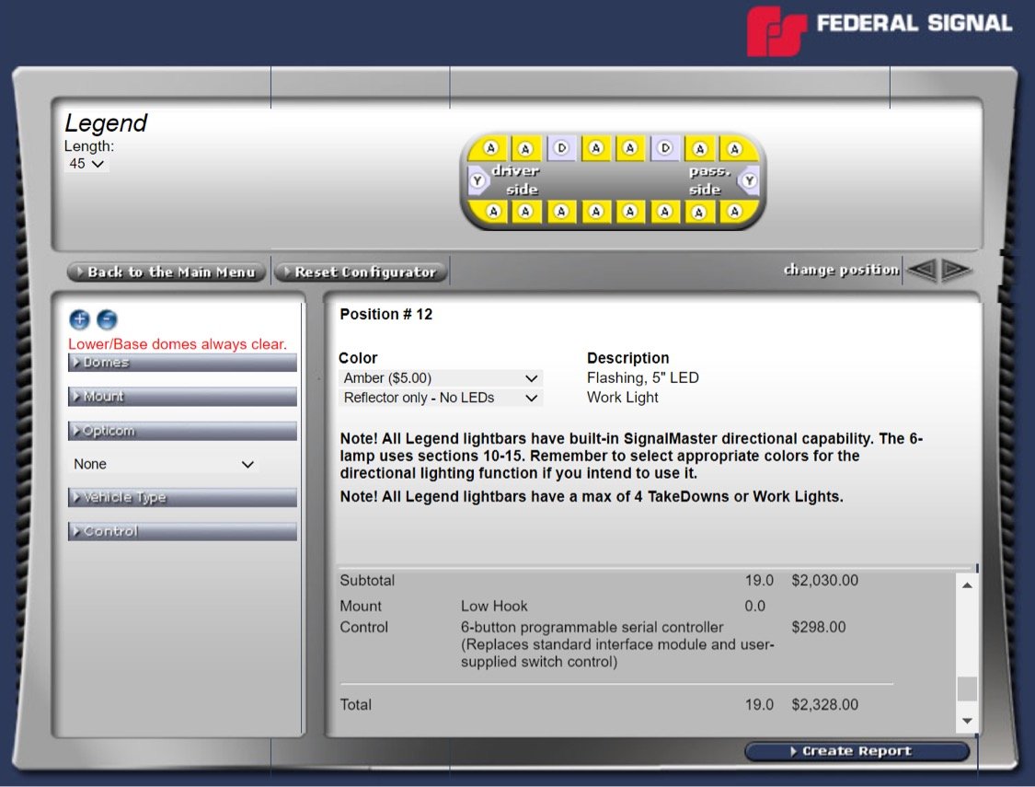
Task: Go Back to the Main Menu
Action: point(167,272)
